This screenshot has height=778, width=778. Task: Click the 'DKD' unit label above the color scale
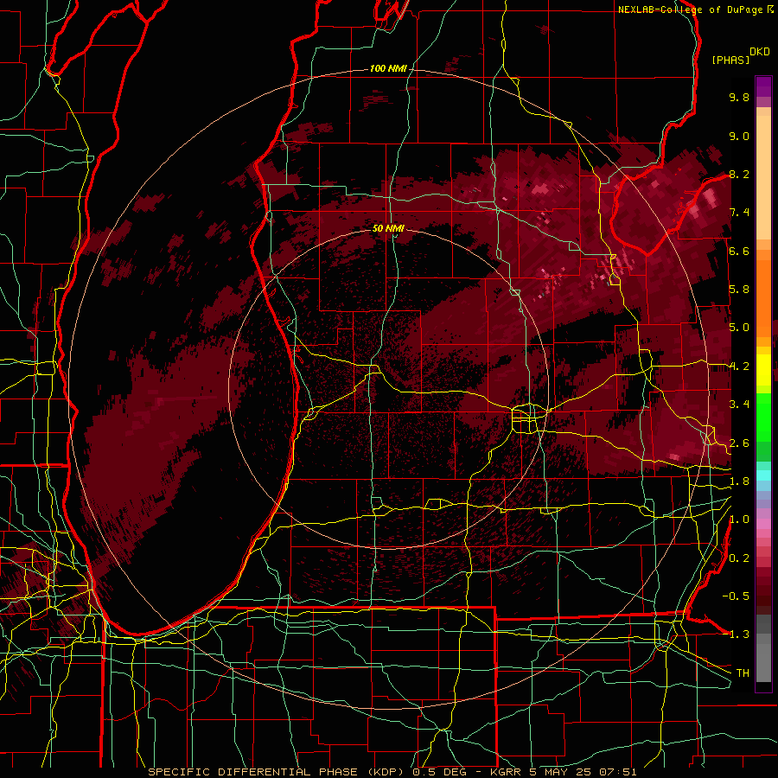(x=760, y=52)
